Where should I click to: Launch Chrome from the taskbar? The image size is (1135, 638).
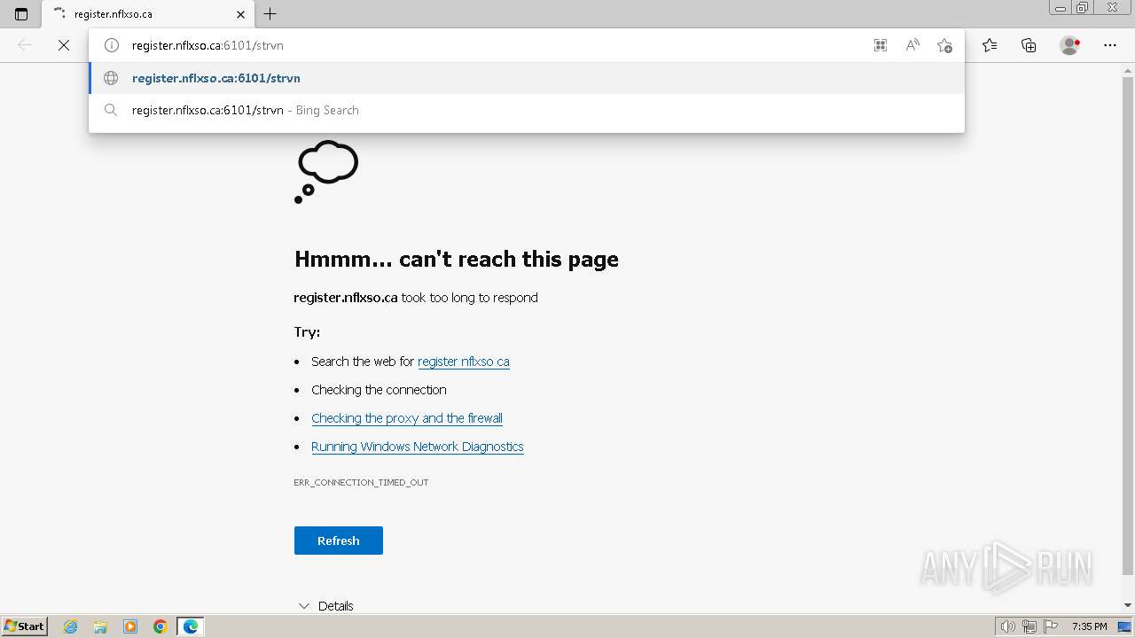click(160, 626)
